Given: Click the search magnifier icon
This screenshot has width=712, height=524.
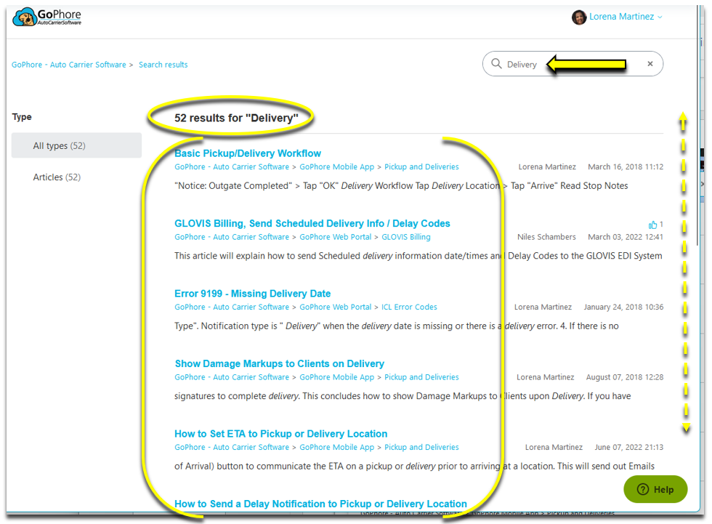Looking at the screenshot, I should pos(496,63).
